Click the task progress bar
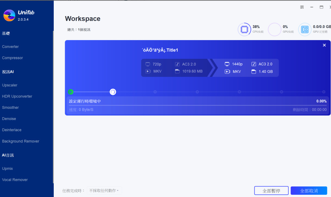The height and width of the screenshot is (197, 331). pyautogui.click(x=197, y=105)
